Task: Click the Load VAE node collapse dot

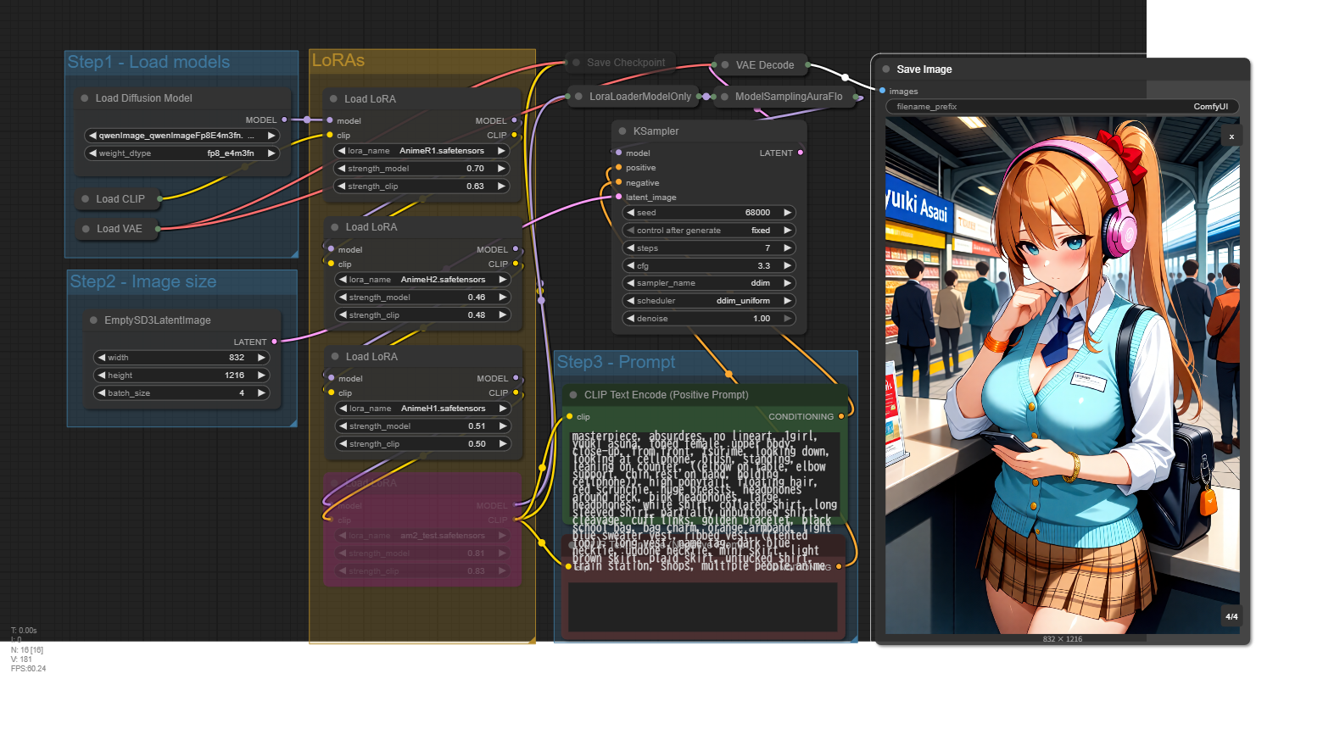Action: pos(86,229)
